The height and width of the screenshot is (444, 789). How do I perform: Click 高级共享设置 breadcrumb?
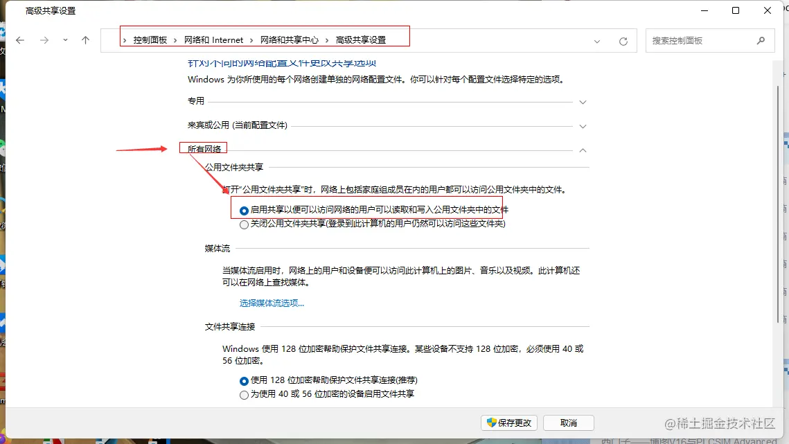pos(361,40)
